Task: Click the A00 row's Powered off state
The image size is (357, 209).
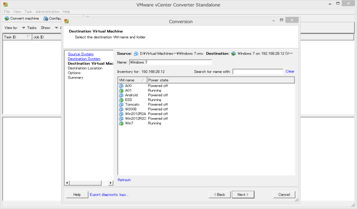Action: [158, 86]
